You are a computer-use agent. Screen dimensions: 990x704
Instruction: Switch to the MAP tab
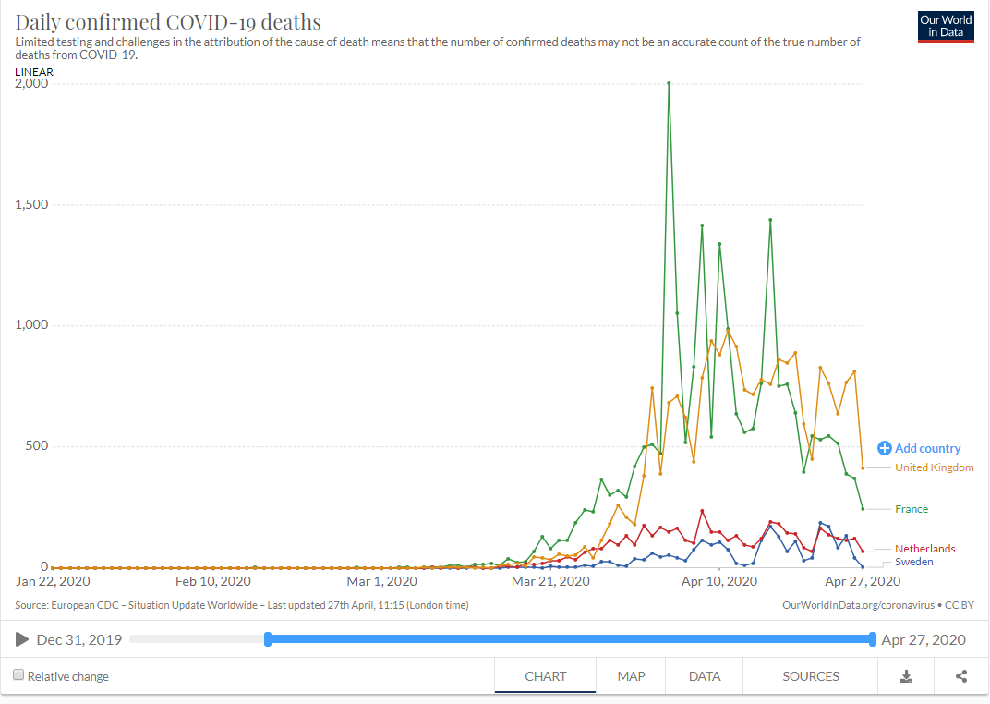click(631, 676)
